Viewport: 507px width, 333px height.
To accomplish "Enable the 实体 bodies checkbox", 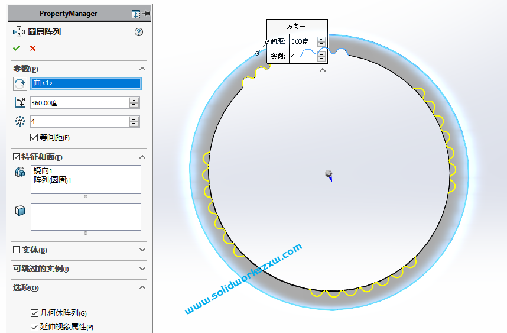I will coord(17,250).
